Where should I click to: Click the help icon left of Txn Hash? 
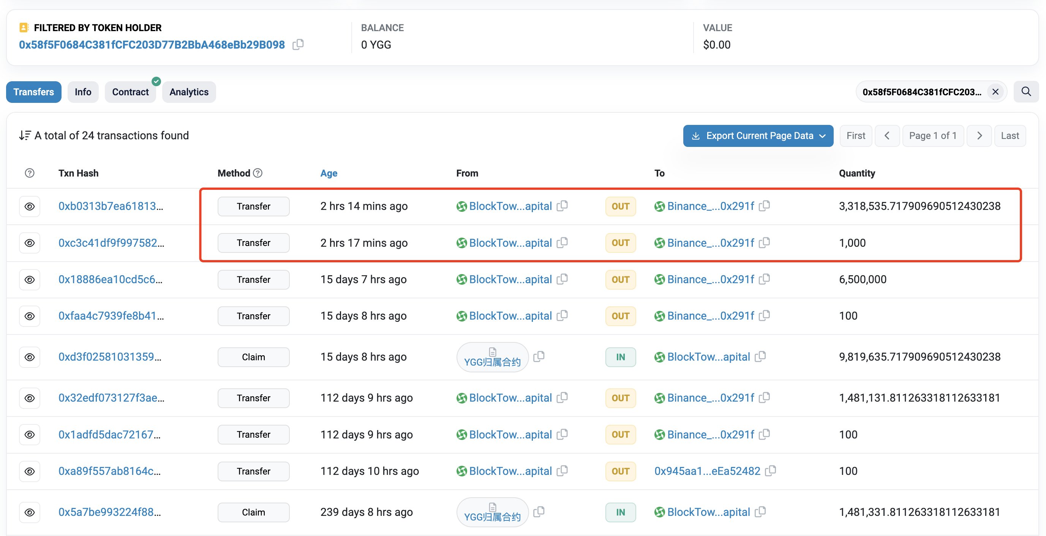pyautogui.click(x=30, y=173)
